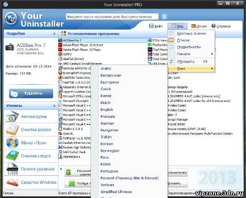Select Italian language
Screen dimensions: 246x198
click(x=106, y=137)
